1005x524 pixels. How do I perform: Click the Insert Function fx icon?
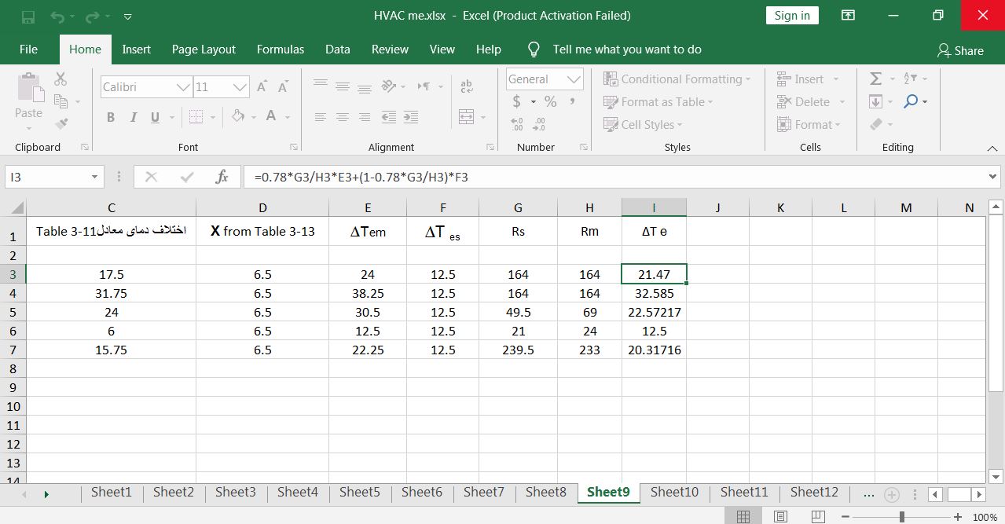pos(222,177)
